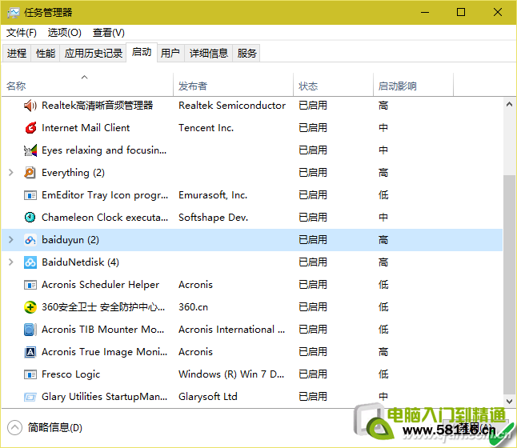Switch to the 服务 tab
The height and width of the screenshot is (448, 517).
[246, 53]
